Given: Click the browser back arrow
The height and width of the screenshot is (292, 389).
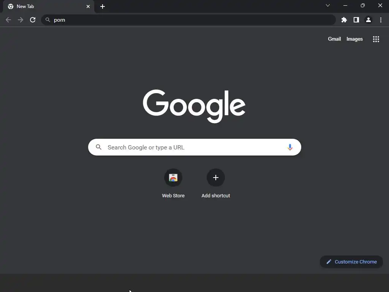Looking at the screenshot, I should [8, 20].
